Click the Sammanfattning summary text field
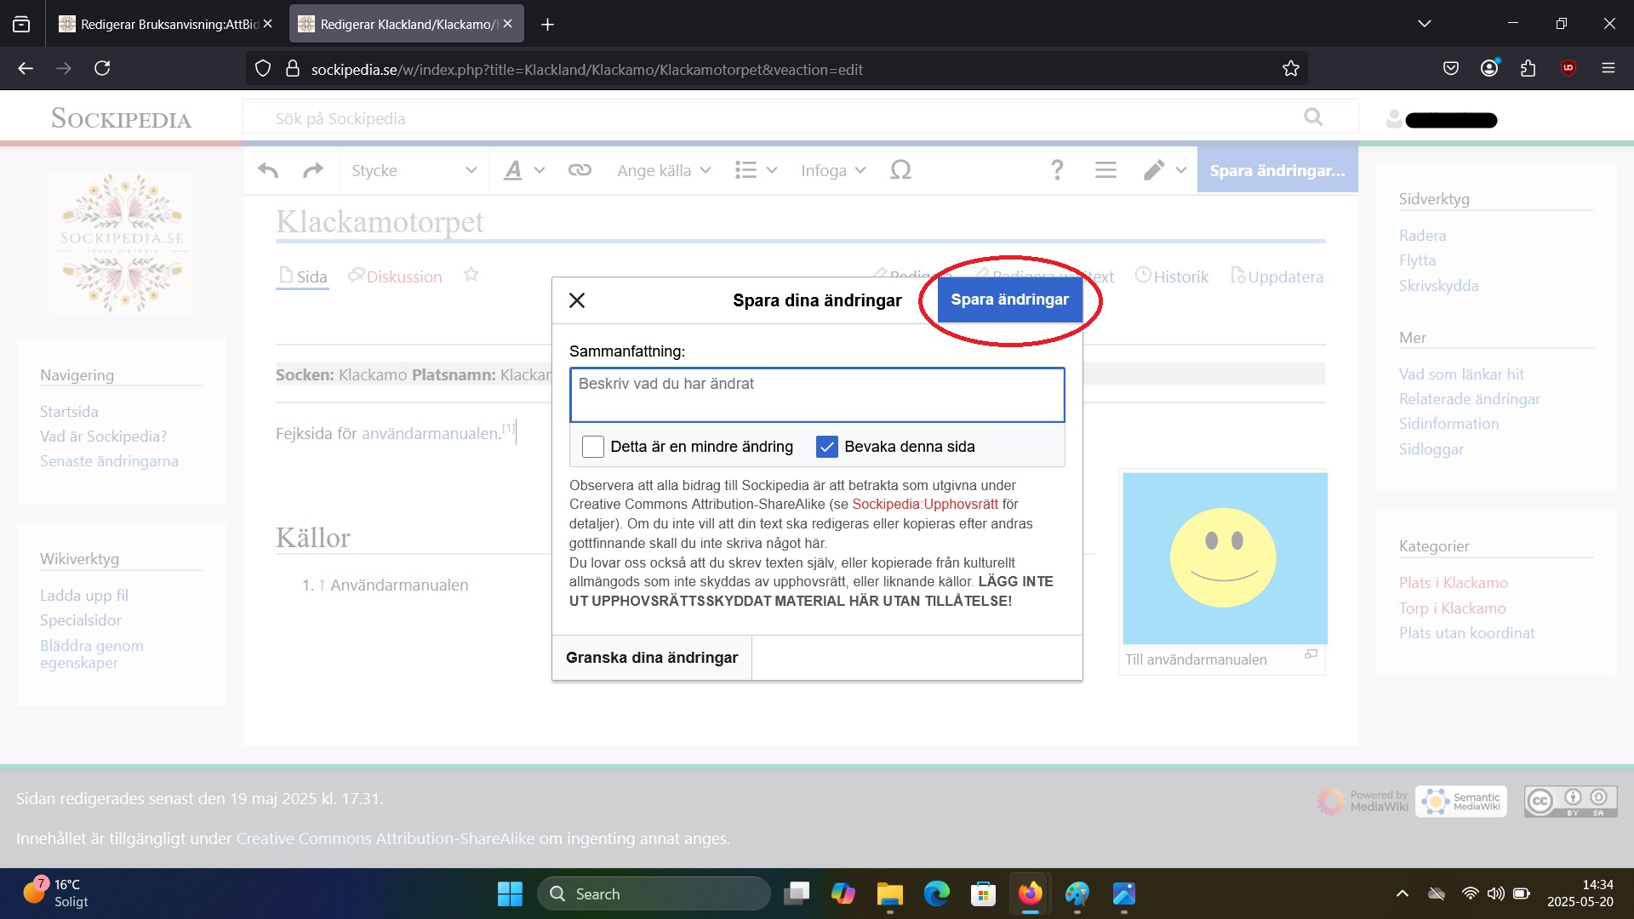 817,395
